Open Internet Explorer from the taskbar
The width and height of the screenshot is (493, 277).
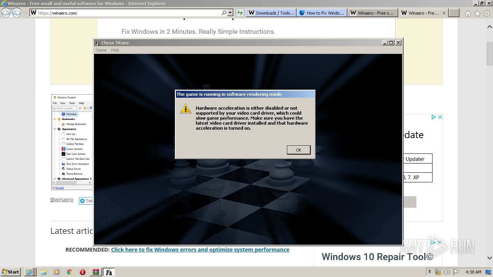coord(29,272)
